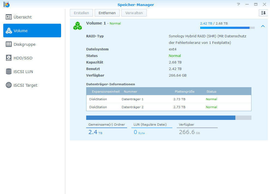Click the Erstellen button
Image resolution: width=270 pixels, height=194 pixels.
(81, 13)
